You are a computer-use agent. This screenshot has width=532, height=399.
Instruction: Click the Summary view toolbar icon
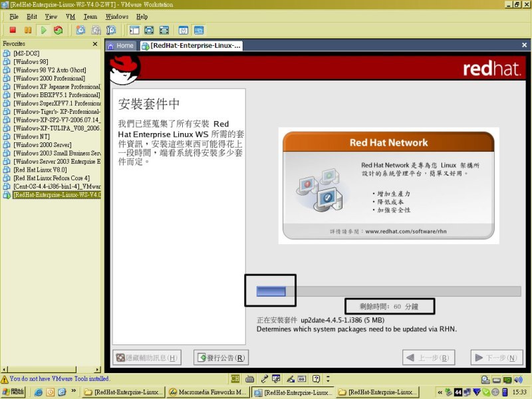184,30
